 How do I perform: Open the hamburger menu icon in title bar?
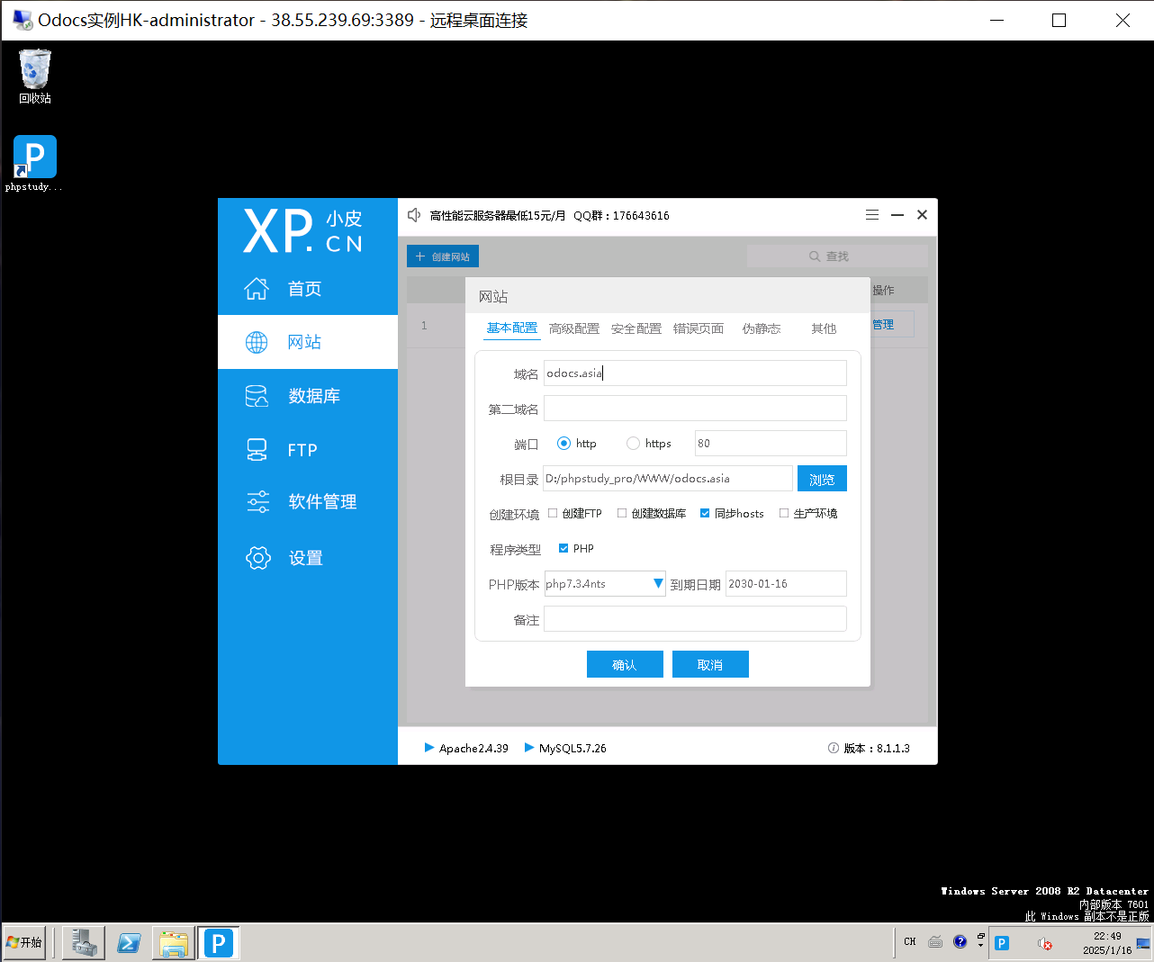point(871,215)
